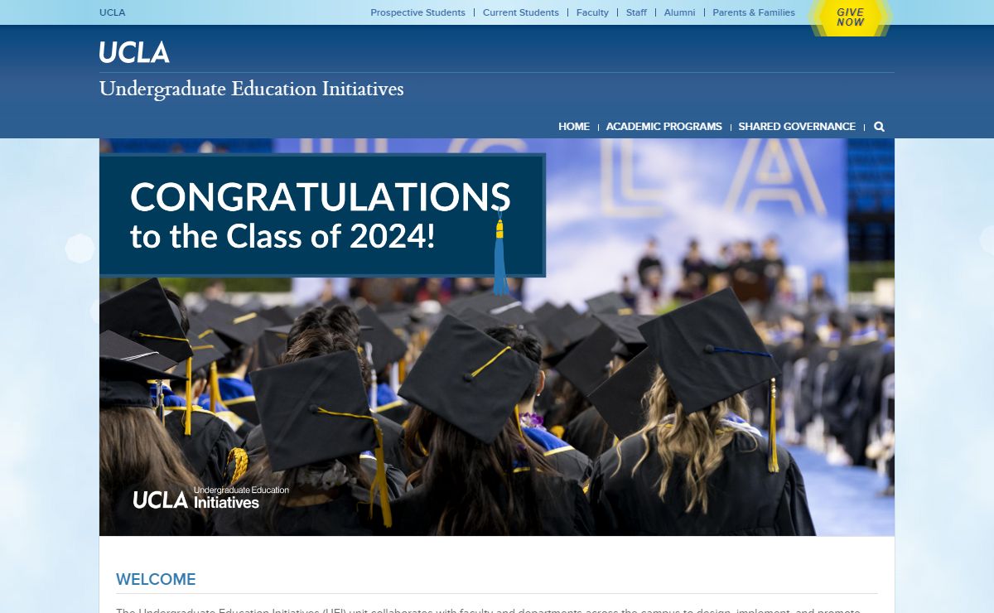Open the Current Students link

coord(520,12)
